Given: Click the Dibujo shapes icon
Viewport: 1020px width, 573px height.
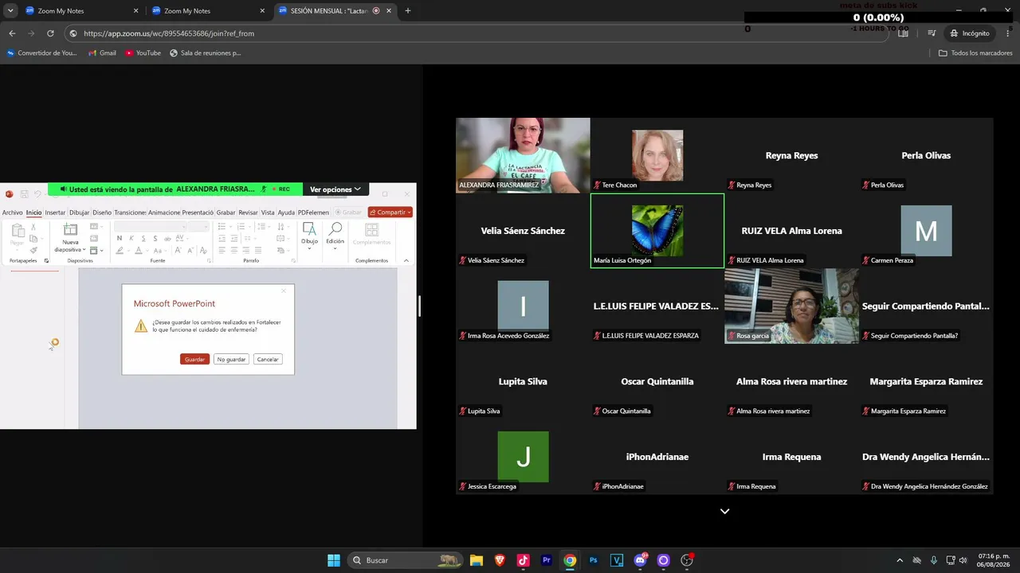Looking at the screenshot, I should (x=309, y=228).
